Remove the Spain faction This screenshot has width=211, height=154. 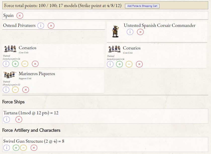click(x=20, y=16)
